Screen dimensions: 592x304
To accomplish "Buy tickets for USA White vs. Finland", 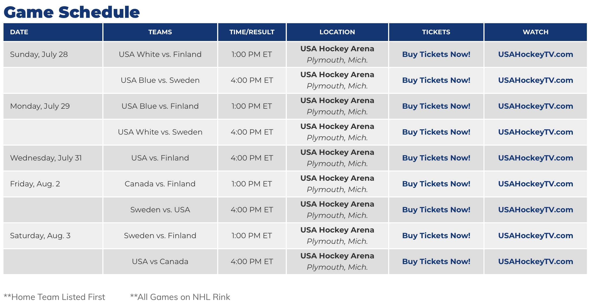I will pos(436,54).
